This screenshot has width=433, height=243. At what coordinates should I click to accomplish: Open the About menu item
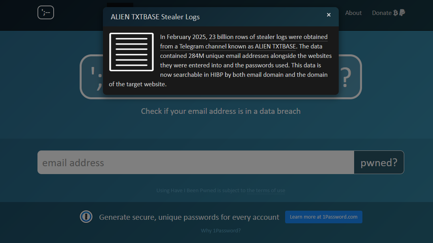click(353, 13)
